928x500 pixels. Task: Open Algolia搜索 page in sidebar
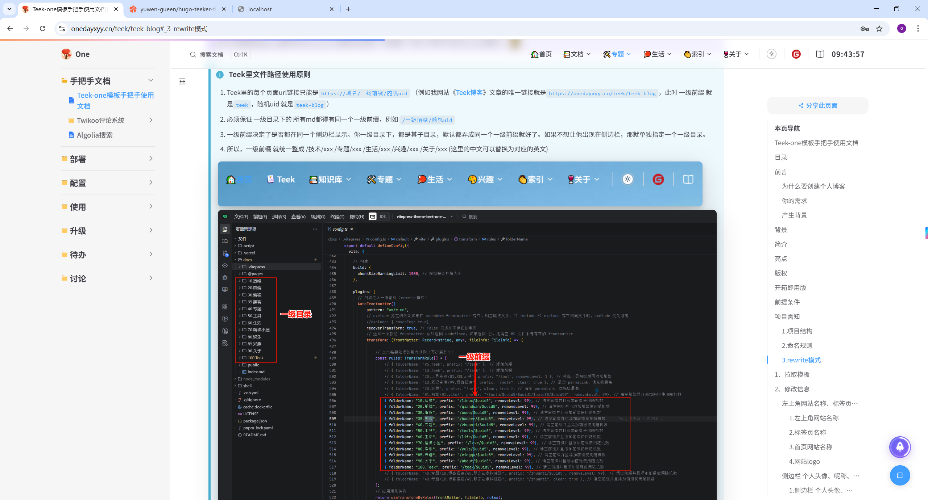[x=95, y=135]
